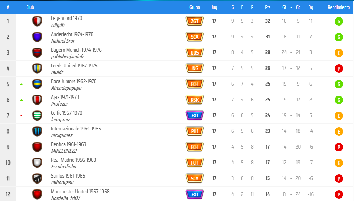Click the Internazionale blue striped shield
The width and height of the screenshot is (354, 201).
click(37, 131)
